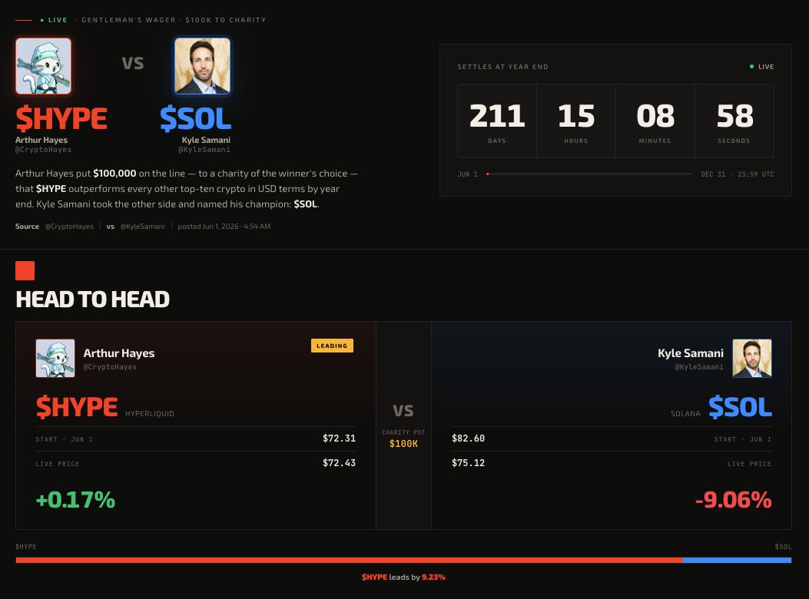809x599 pixels.
Task: Click the HEAD TO HEAD heading
Action: 92,299
